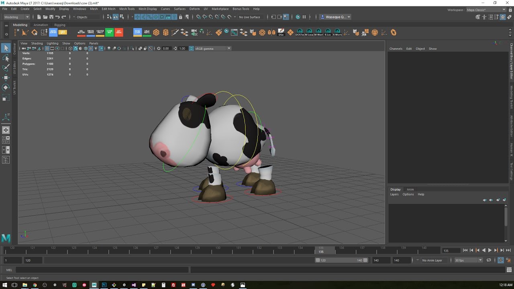The image size is (514, 289).
Task: Click the green Combine shelf button
Action: [109, 33]
